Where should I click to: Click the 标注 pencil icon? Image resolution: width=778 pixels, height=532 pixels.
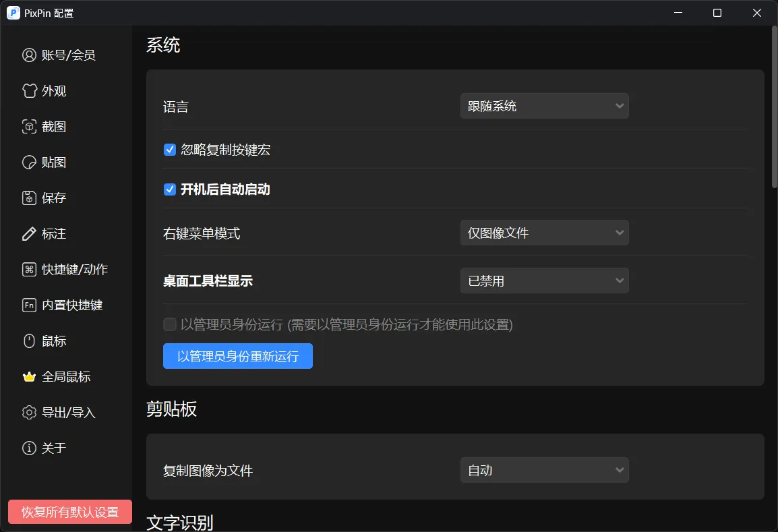[x=29, y=234]
